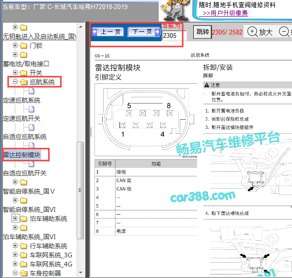Click the 雷达控制模块 page heading
Image resolution: width=292 pixels, height=278 pixels.
117,68
